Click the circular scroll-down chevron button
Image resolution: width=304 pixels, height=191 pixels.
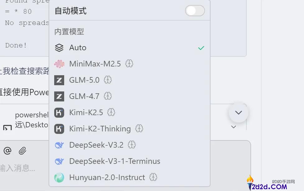click(239, 112)
